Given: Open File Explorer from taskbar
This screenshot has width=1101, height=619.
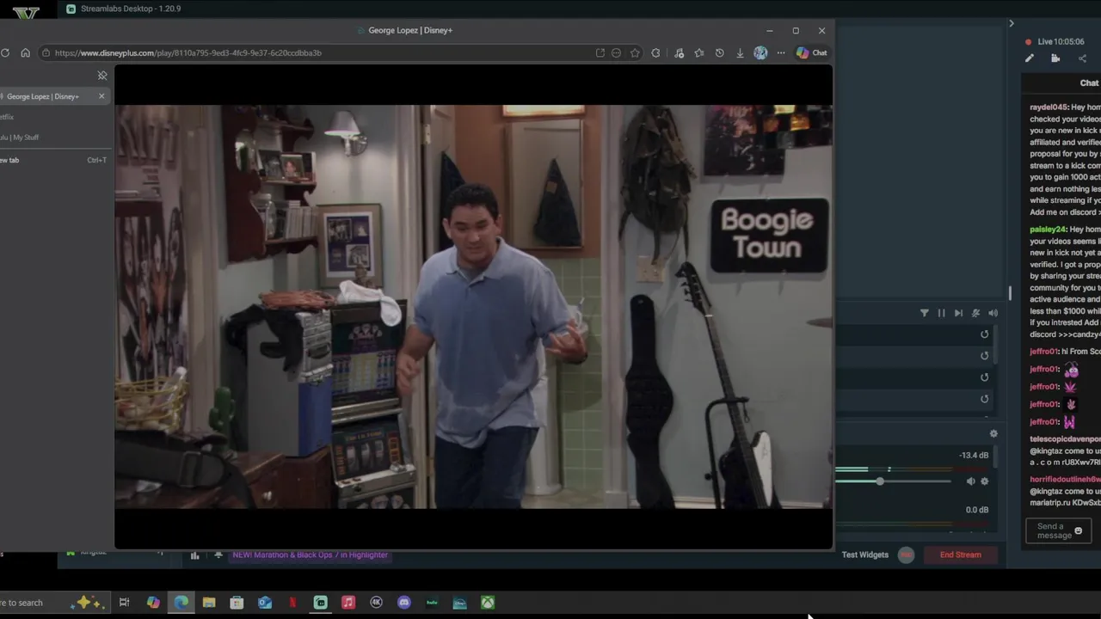Looking at the screenshot, I should coord(209,603).
